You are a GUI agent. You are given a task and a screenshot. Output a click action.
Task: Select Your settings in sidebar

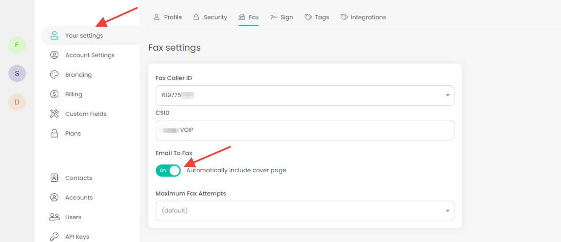click(x=84, y=35)
